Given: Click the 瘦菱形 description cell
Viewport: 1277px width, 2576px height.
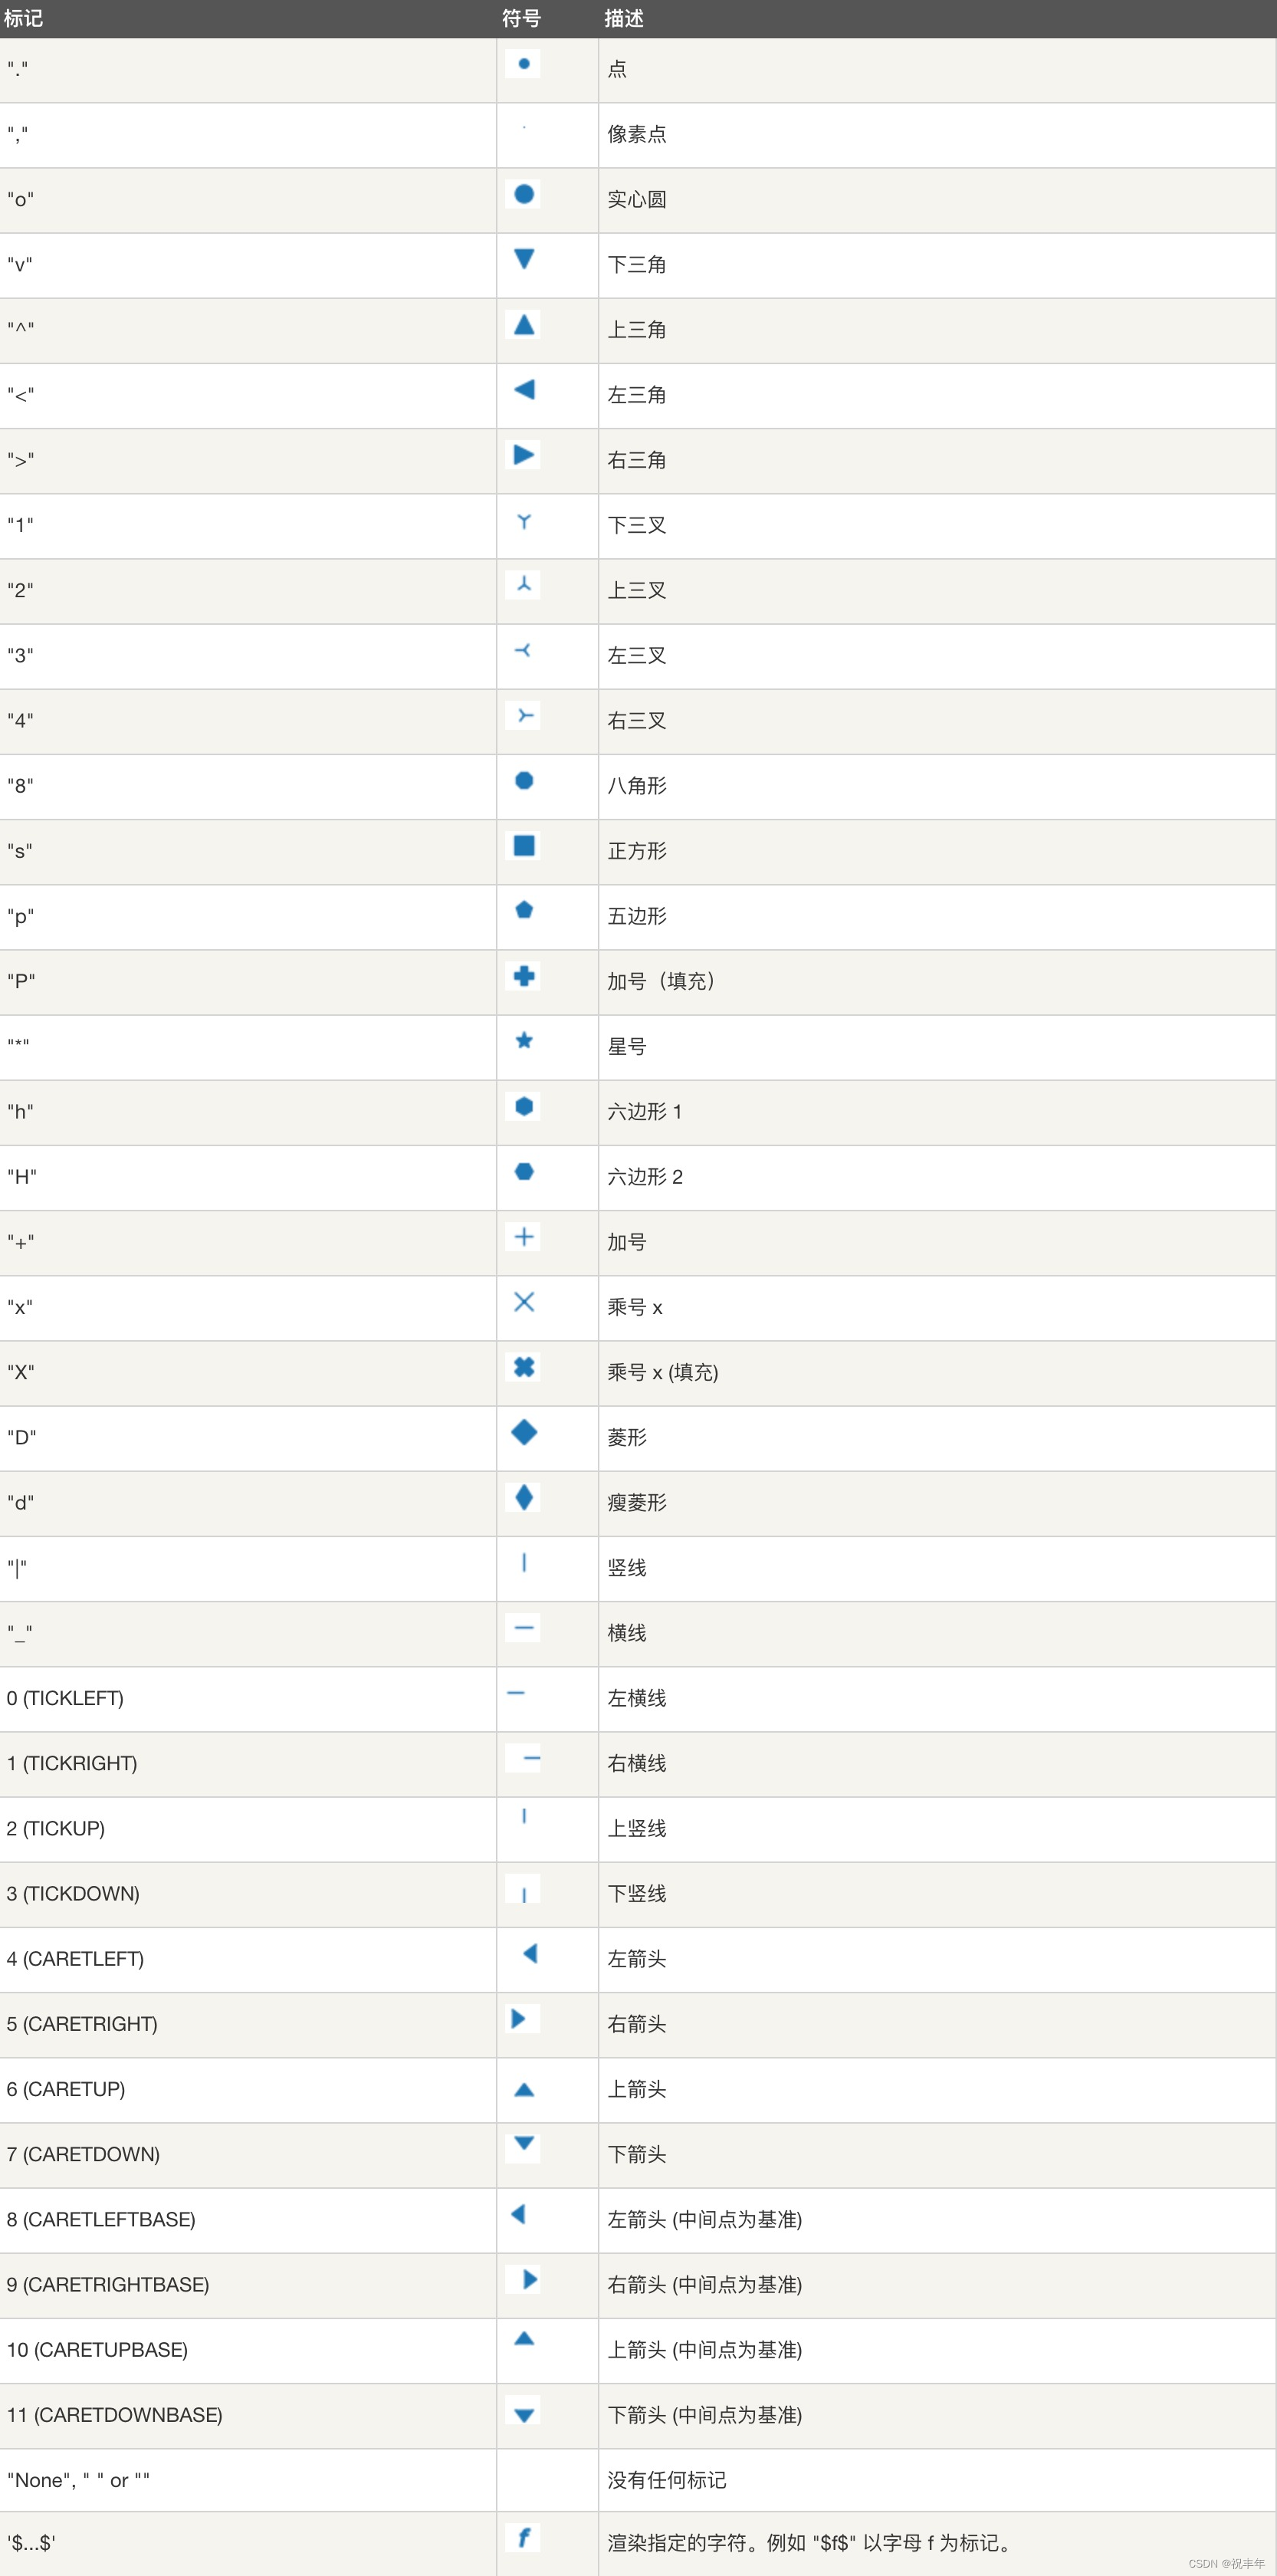Looking at the screenshot, I should pyautogui.click(x=637, y=1502).
